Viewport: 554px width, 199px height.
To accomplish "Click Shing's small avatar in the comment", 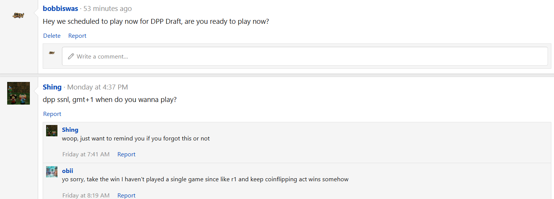I will coord(52,131).
